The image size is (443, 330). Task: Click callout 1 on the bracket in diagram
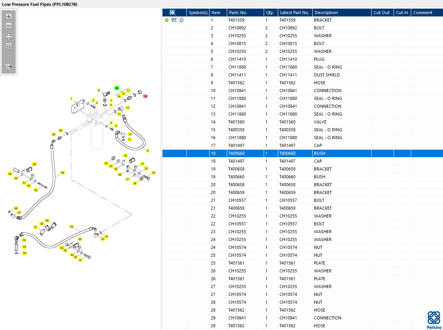(71, 99)
